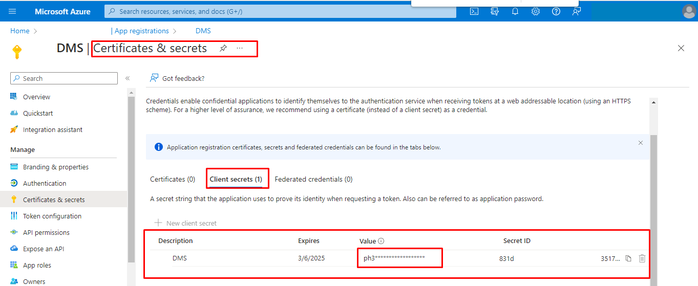698x286 pixels.
Task: Click the Secret ID text 831d
Action: (x=506, y=258)
